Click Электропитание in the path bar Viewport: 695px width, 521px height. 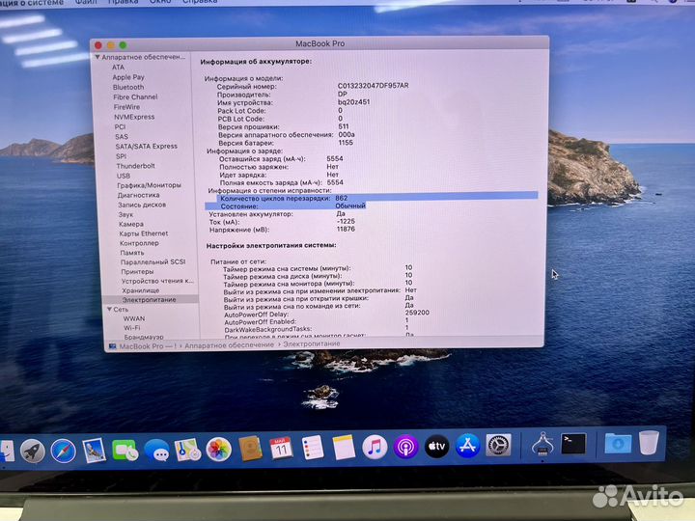tap(312, 343)
